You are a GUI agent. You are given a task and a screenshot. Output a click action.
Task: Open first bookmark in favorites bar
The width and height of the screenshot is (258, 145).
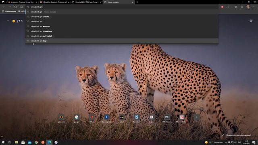pyautogui.click(x=9, y=11)
